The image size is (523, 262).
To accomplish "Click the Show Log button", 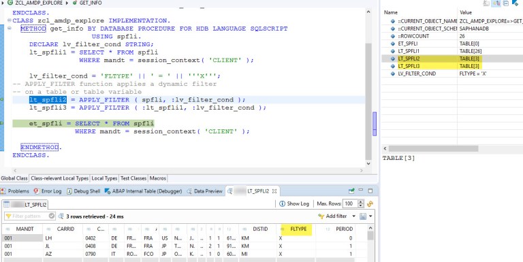I will 294,203.
